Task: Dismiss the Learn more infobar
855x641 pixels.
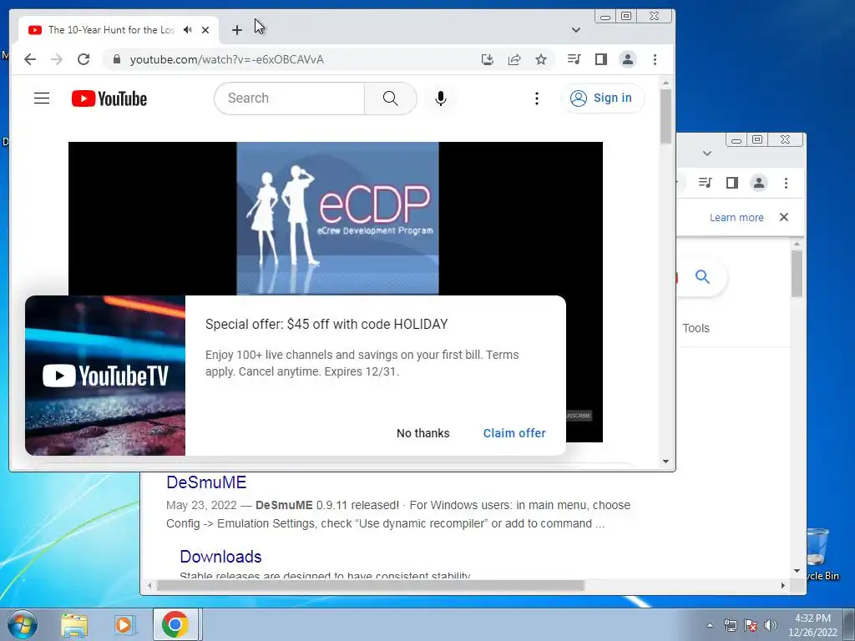Action: coord(784,217)
